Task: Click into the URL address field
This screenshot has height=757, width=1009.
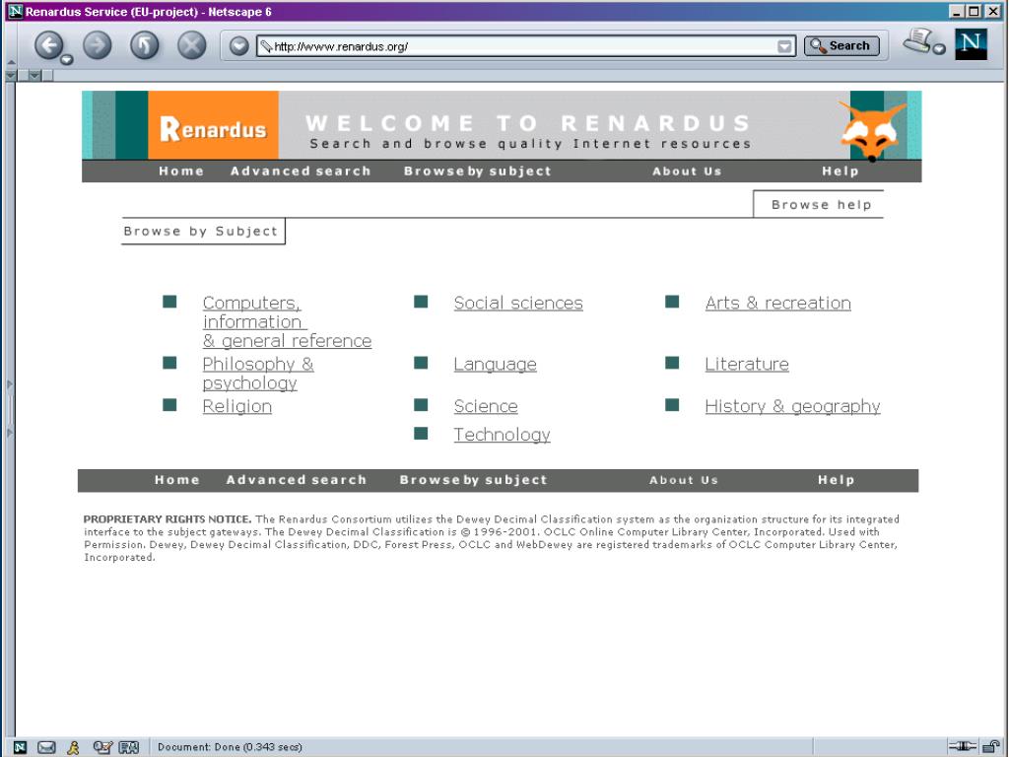Action: pyautogui.click(x=524, y=45)
